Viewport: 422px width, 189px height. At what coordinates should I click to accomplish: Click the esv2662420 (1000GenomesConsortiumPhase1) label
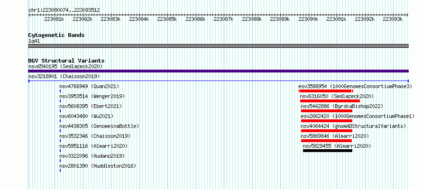[x=358, y=116]
